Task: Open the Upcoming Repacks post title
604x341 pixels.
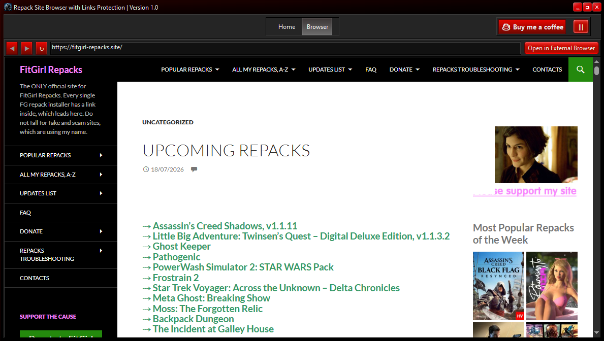Action: pos(226,151)
